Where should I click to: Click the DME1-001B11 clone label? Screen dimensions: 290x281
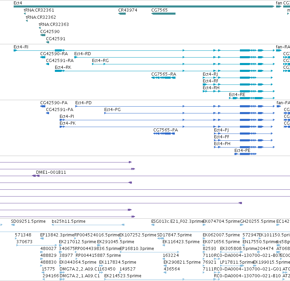click(x=51, y=172)
